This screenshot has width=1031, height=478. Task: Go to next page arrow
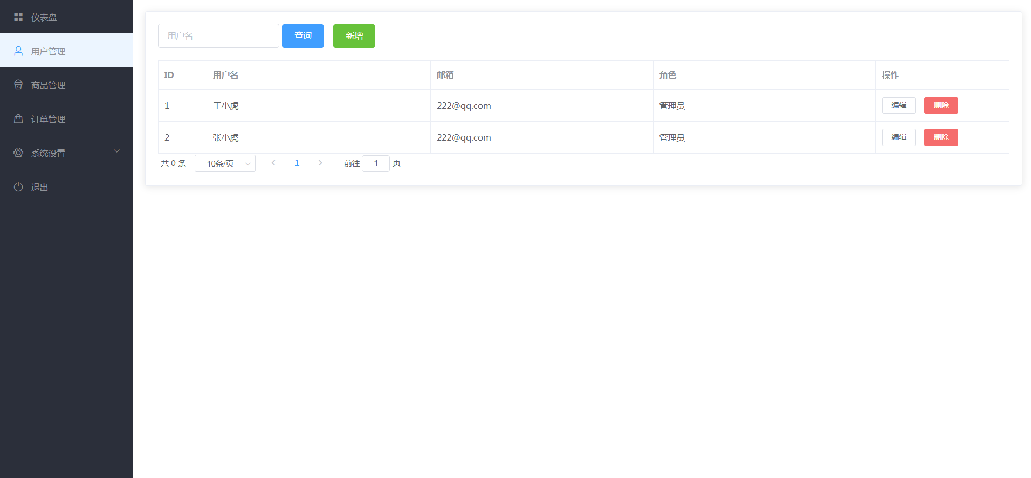(x=320, y=163)
